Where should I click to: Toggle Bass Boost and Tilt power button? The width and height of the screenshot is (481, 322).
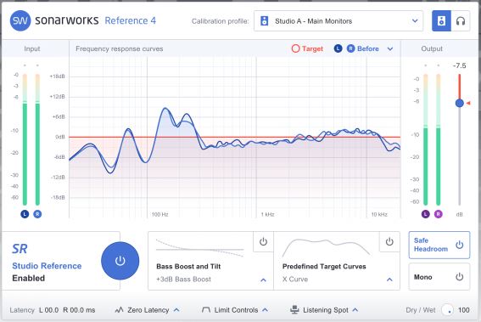[263, 242]
